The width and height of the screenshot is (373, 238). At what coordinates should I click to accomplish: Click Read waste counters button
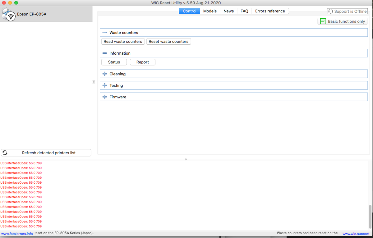(x=123, y=42)
